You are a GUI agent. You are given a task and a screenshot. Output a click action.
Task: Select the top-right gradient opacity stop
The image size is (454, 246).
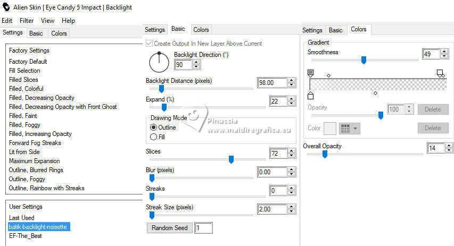tap(440, 73)
